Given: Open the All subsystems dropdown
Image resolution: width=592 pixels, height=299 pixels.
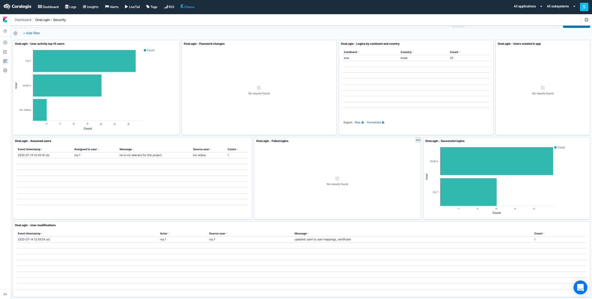Looking at the screenshot, I should pyautogui.click(x=561, y=6).
